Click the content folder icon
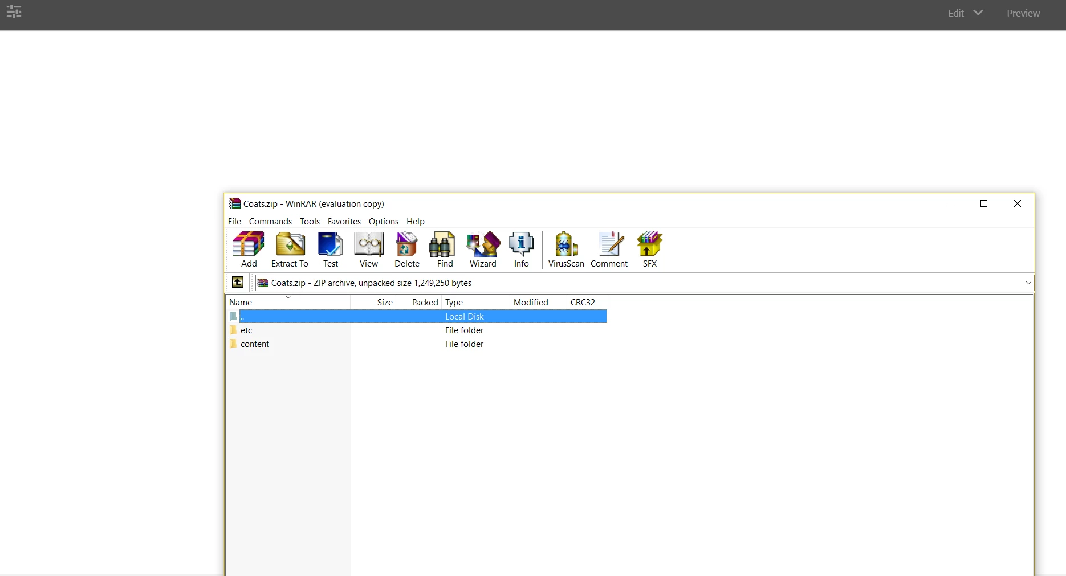Viewport: 1066px width, 576px height. coord(233,344)
